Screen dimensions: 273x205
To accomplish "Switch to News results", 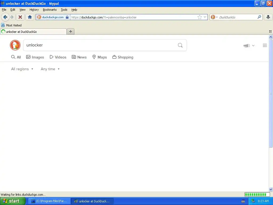I will (79, 57).
